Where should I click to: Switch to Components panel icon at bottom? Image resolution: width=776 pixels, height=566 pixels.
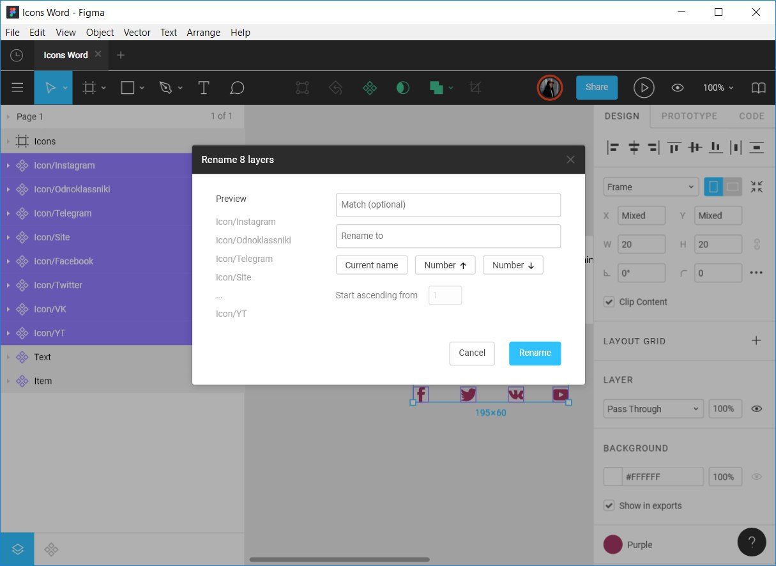tap(52, 549)
